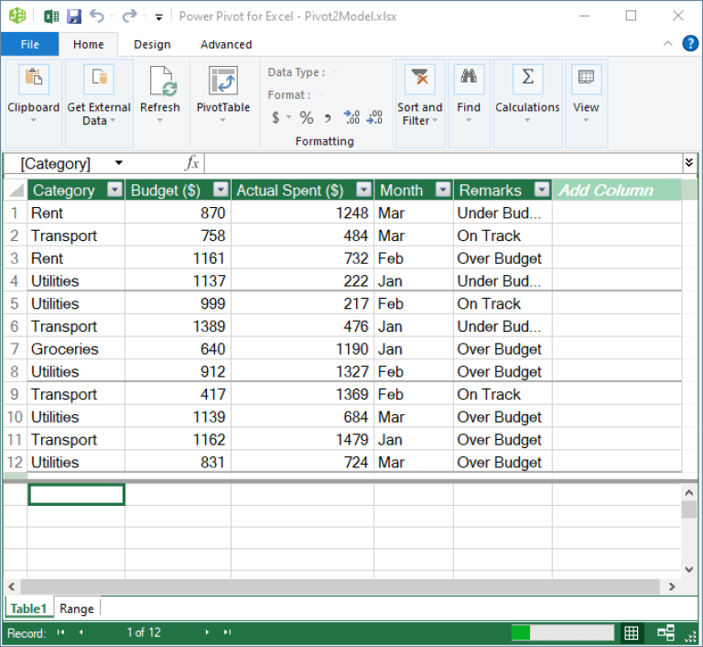Switch to Diagram view in status bar

[665, 632]
